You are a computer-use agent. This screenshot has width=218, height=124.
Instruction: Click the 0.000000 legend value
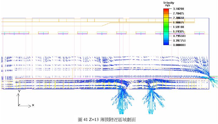179,45
